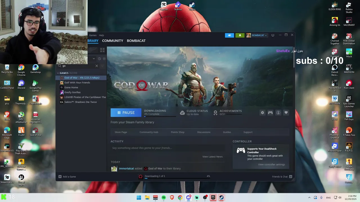The height and width of the screenshot is (202, 360).
Task: Open God of War Community Hub
Action: [149, 132]
